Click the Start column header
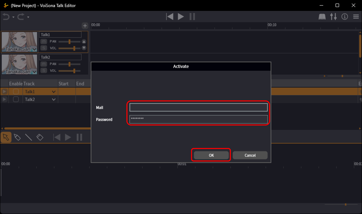Image resolution: width=362 pixels, height=214 pixels. [x=64, y=84]
